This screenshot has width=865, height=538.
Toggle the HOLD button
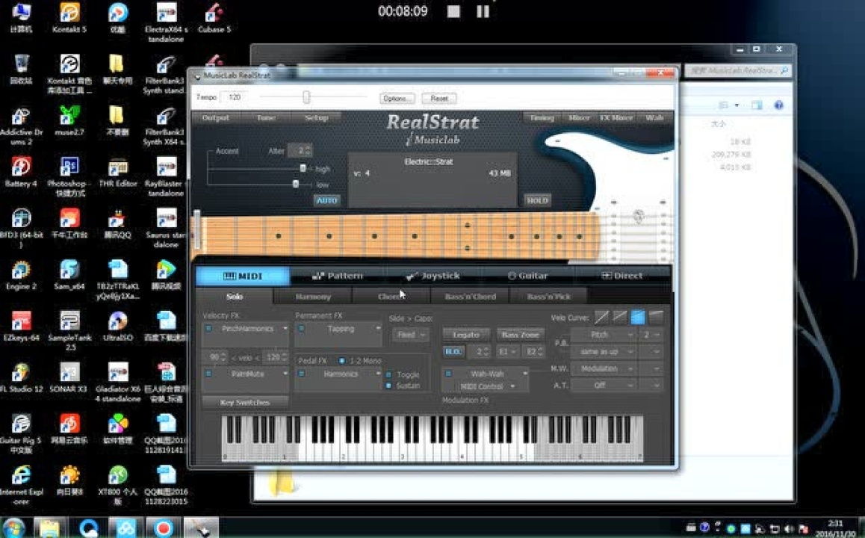point(537,200)
